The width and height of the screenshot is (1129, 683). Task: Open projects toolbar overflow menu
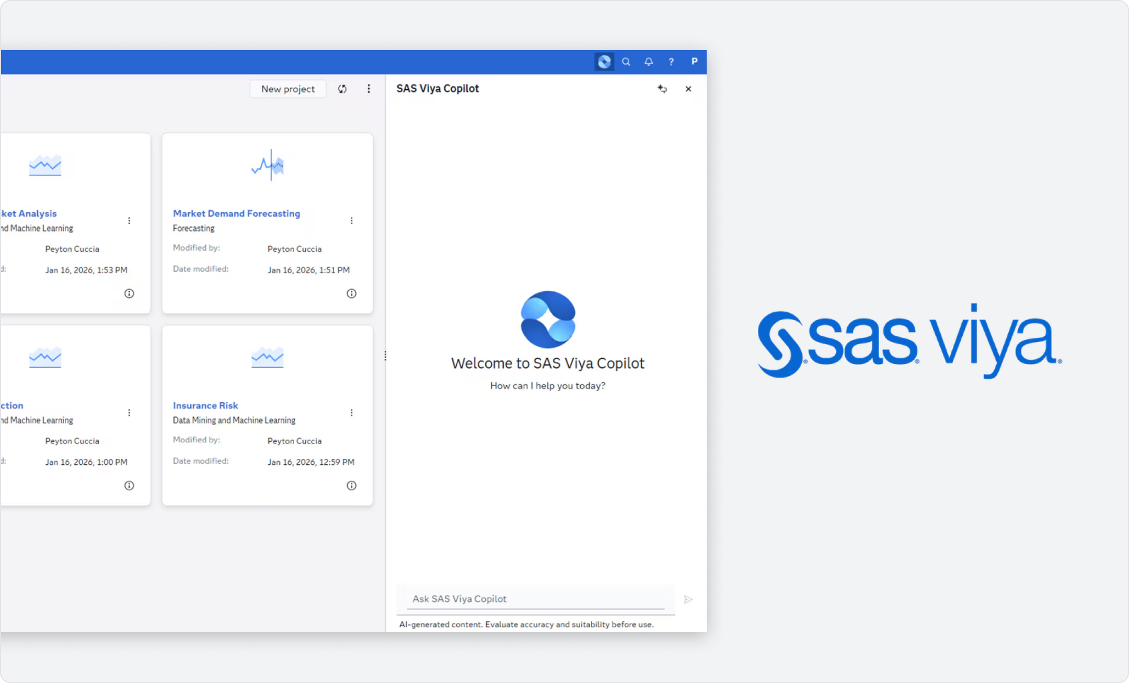pyautogui.click(x=368, y=89)
